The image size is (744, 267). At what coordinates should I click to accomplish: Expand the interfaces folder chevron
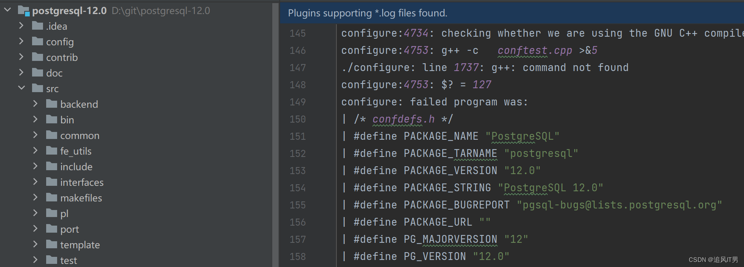36,182
